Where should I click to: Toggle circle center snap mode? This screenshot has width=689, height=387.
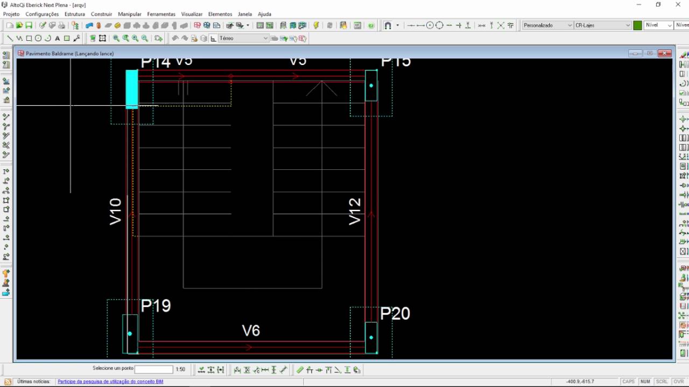(x=430, y=25)
